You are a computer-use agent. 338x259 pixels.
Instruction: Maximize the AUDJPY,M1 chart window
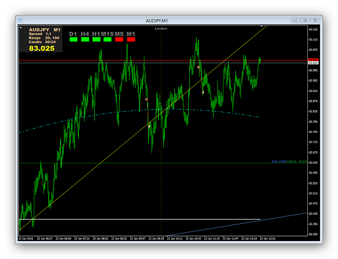(x=306, y=21)
